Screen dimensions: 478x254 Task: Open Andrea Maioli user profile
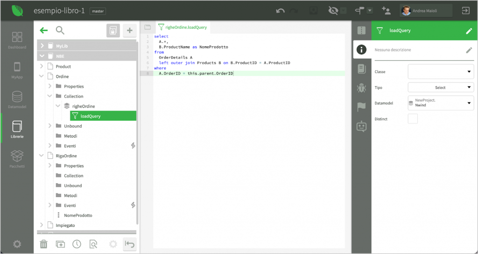coord(426,11)
